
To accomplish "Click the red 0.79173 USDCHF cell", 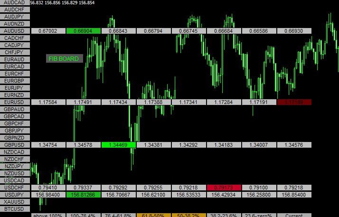I will (223, 188).
